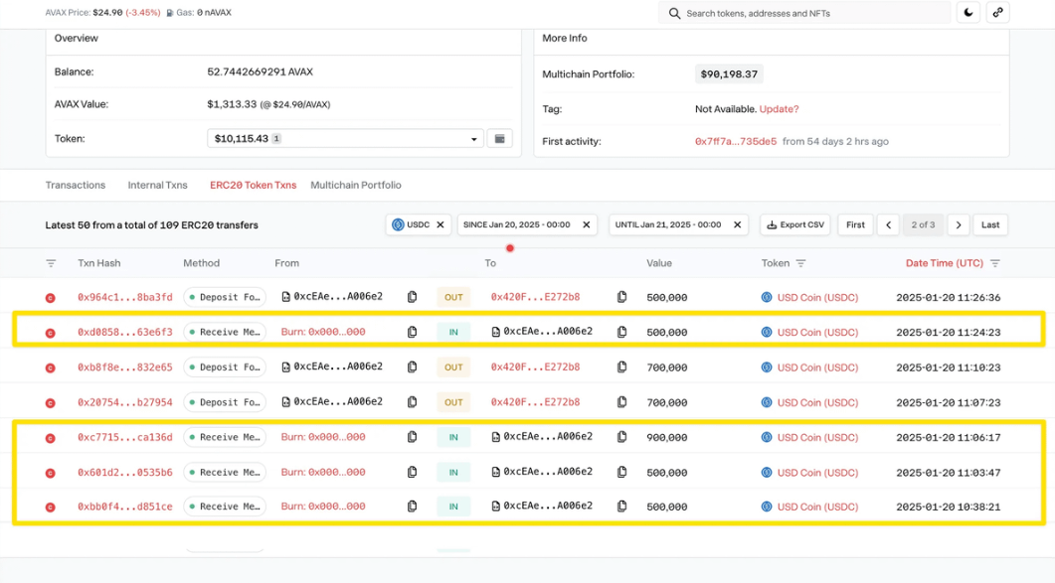
Task: Copy To address in 0xc7715 row
Action: pyautogui.click(x=621, y=437)
